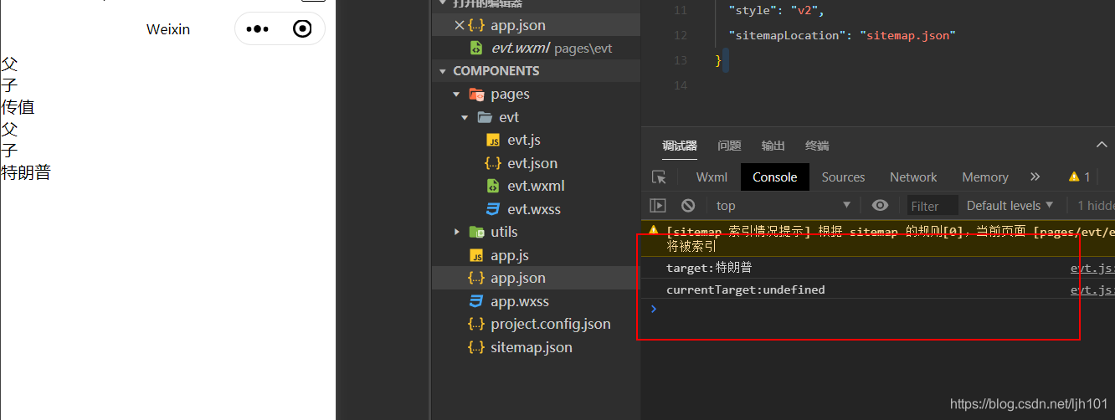Select app.json in the file tree
Image resolution: width=1115 pixels, height=420 pixels.
click(x=518, y=278)
